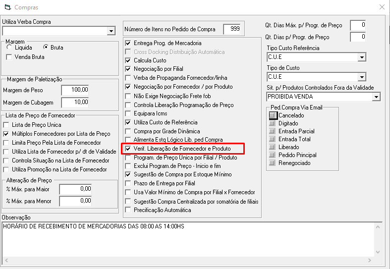The image size is (390, 269).
Task: Check Precificação Automática
Action: pos(128,210)
